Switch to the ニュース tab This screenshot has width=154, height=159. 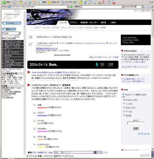(x=63, y=22)
